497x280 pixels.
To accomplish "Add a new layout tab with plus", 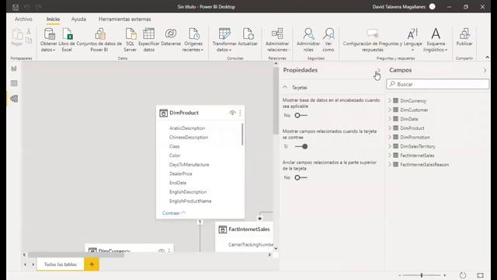I will [92, 264].
